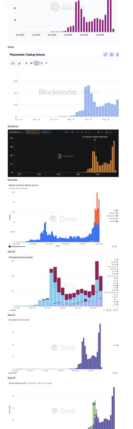Switch DefiLlama denomination to USD
This screenshot has width=133, height=429.
[x=66, y=132]
